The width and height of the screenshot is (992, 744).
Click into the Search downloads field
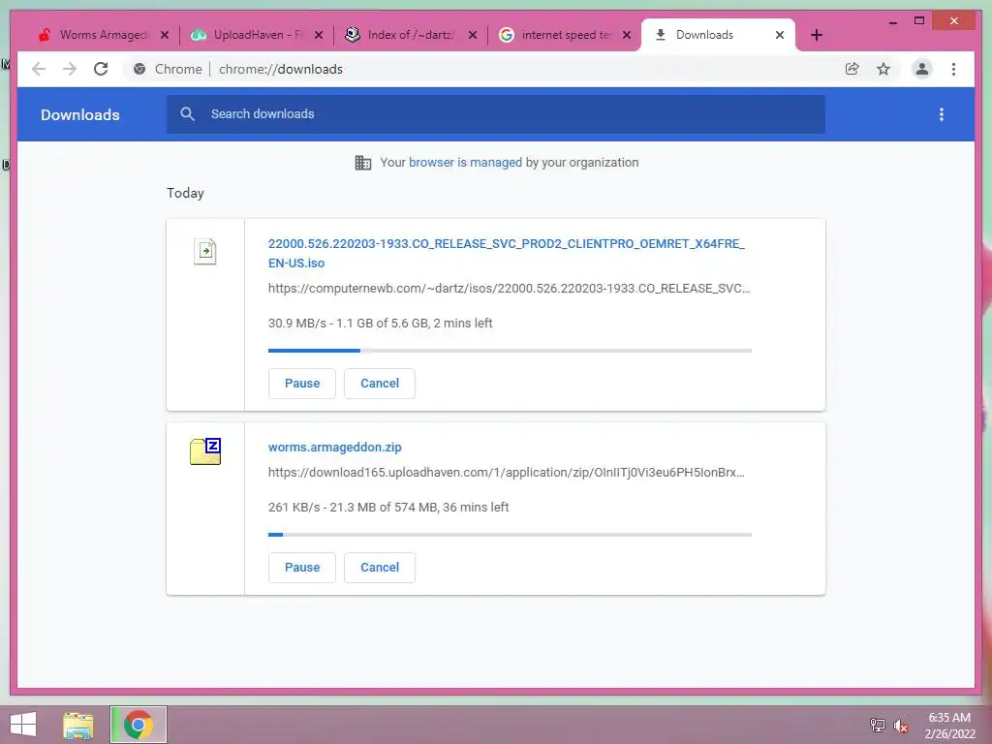pyautogui.click(x=495, y=114)
